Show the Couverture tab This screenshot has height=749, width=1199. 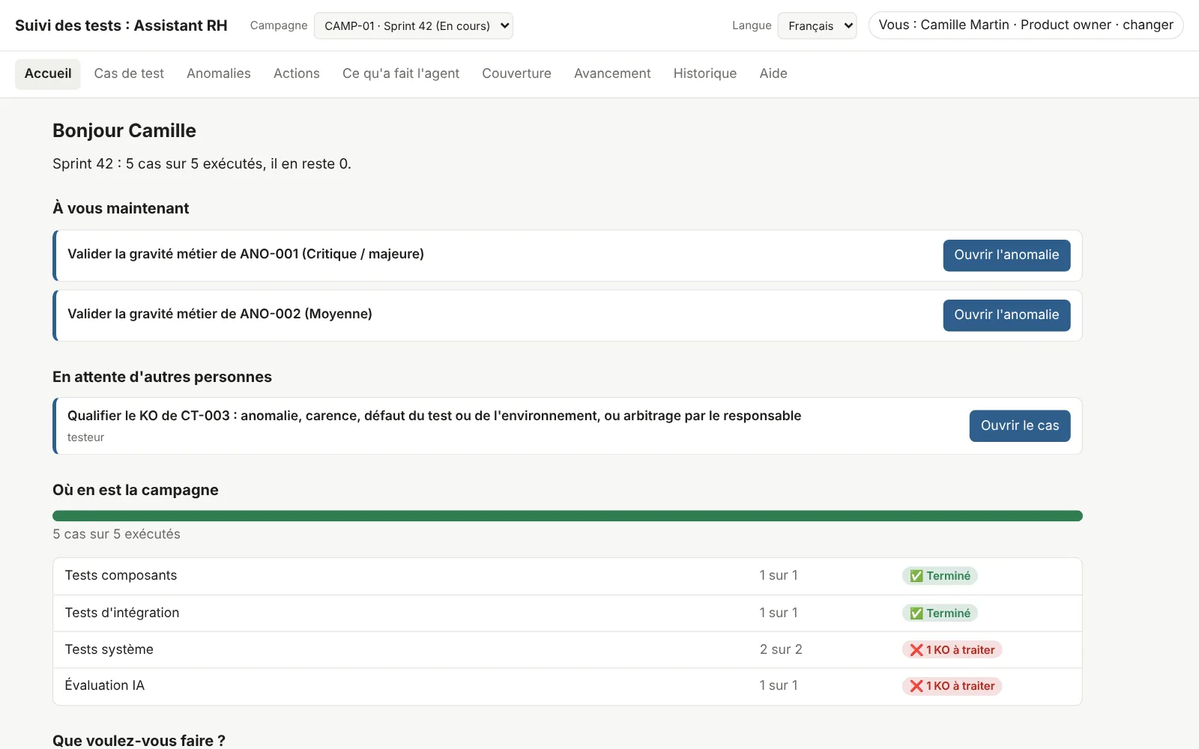click(516, 73)
